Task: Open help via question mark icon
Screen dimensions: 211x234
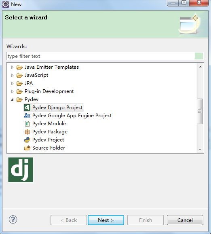Action: tap(13, 219)
